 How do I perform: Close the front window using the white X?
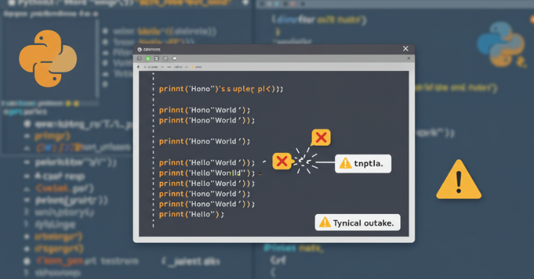tap(405, 49)
